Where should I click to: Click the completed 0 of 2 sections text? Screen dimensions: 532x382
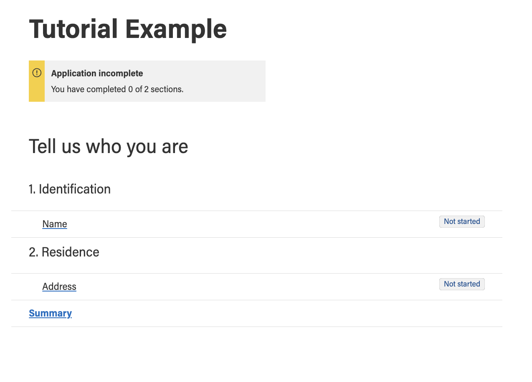[135, 89]
